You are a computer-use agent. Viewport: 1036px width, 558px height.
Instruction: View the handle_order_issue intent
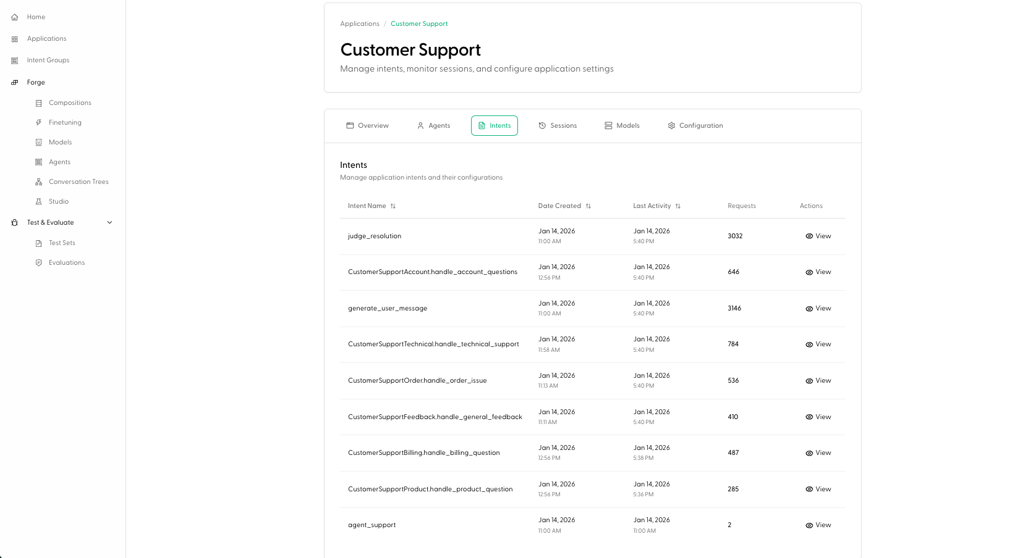(x=818, y=381)
